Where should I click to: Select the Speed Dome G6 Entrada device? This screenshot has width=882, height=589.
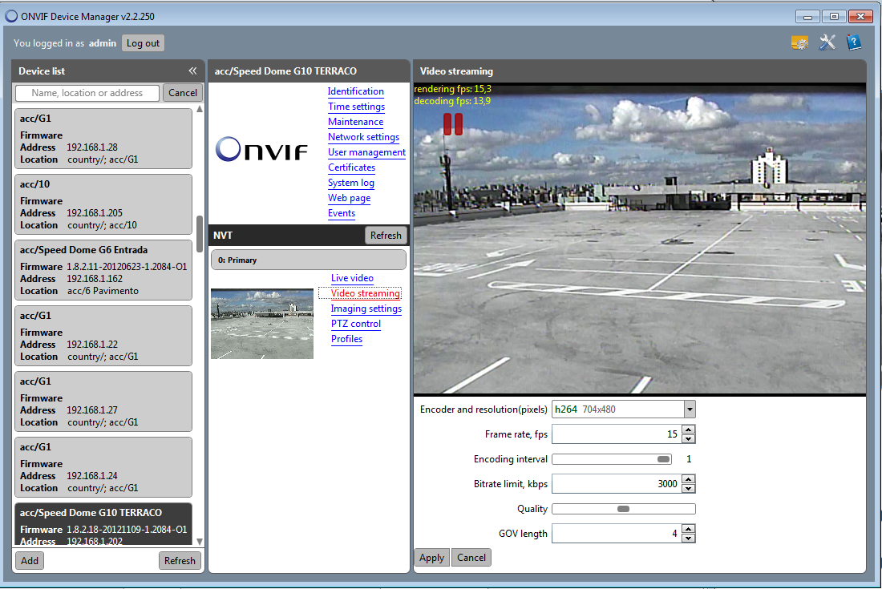(x=103, y=270)
